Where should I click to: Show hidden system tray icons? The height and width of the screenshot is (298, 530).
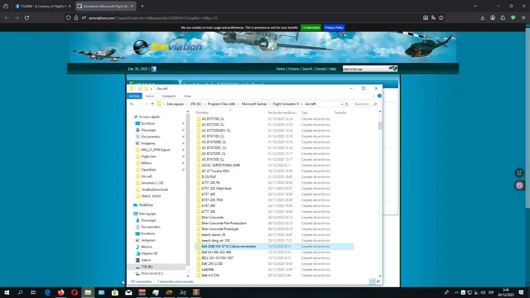click(456, 293)
